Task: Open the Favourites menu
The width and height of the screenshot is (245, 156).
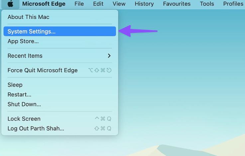Action: point(177,4)
